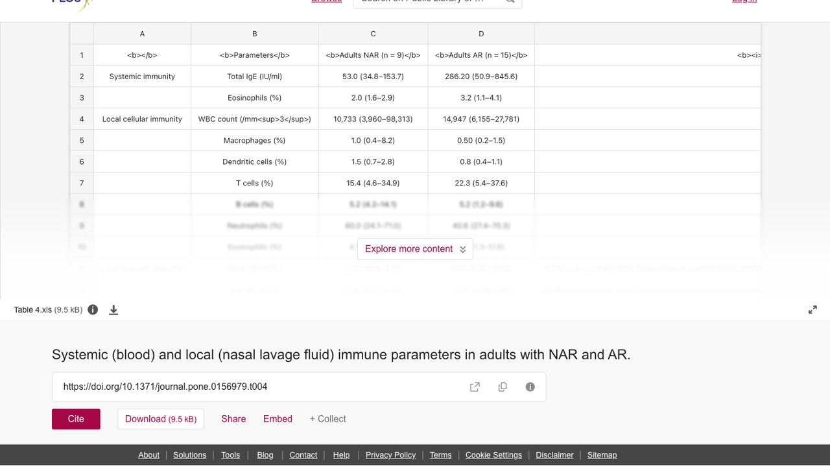Open the Privacy Policy footer link
Image resolution: width=830 pixels, height=467 pixels.
390,455
